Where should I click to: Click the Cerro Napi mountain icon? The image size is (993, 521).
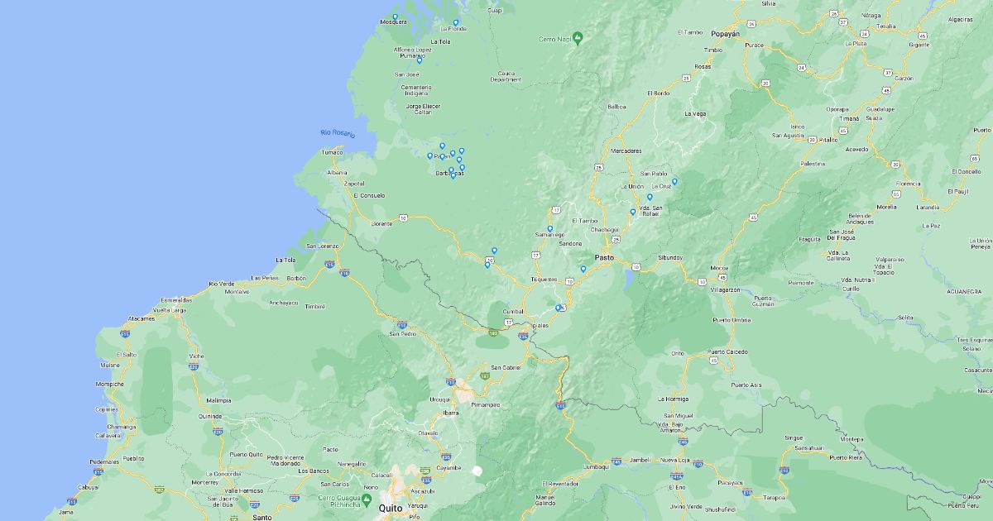tap(578, 37)
